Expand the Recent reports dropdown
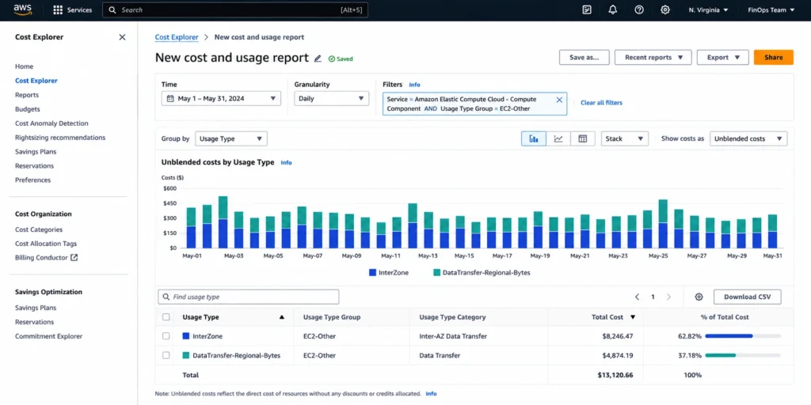This screenshot has height=405, width=811. pyautogui.click(x=653, y=57)
